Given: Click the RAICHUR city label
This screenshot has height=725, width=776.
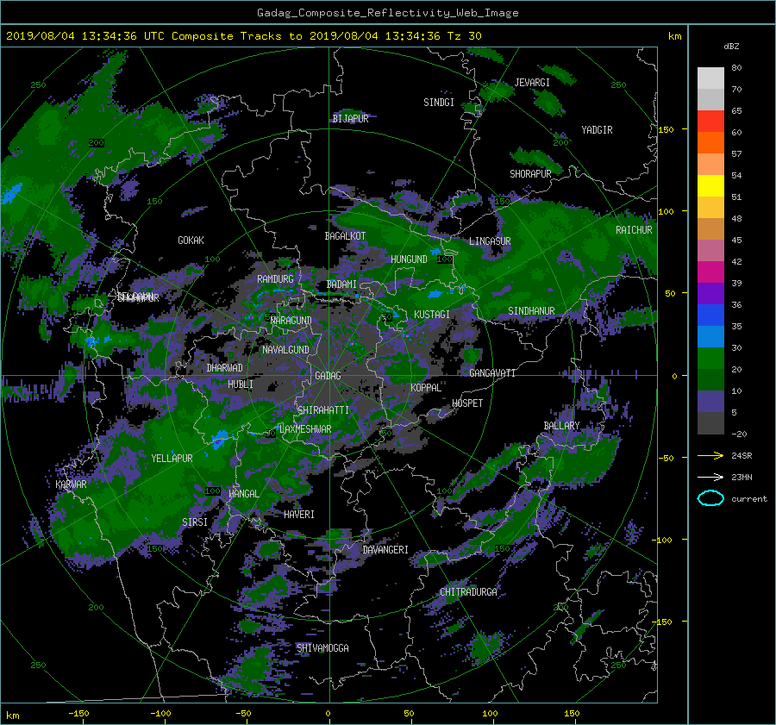Looking at the screenshot, I should point(634,230).
